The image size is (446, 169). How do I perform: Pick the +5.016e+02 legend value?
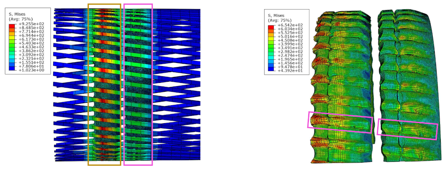(290, 37)
